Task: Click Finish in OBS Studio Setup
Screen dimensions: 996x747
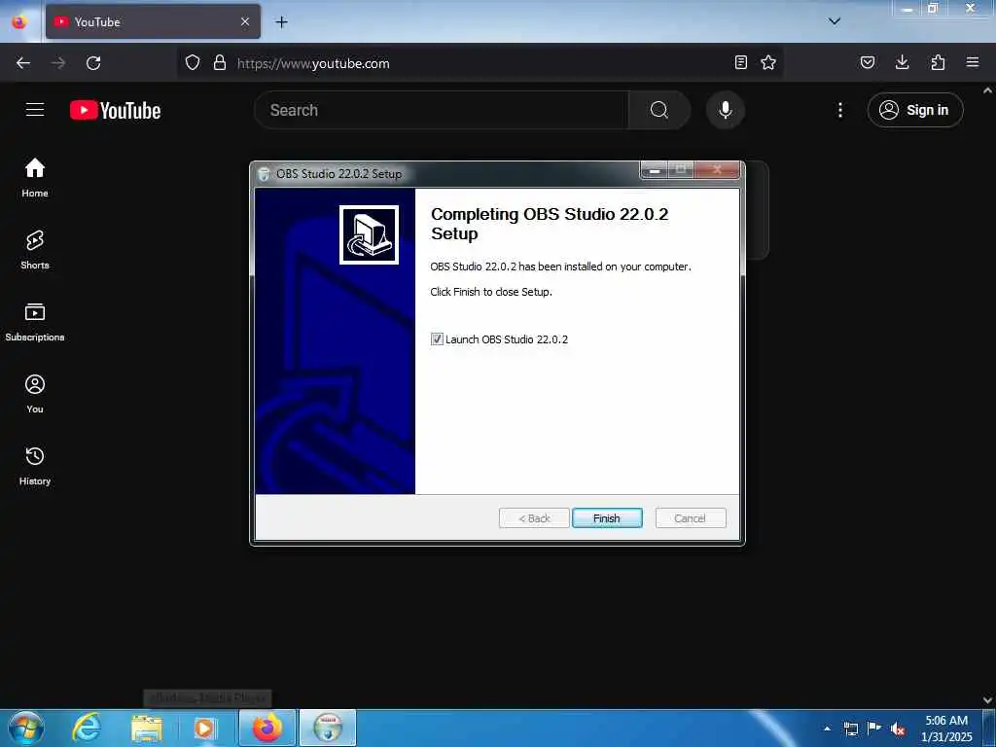Action: 607,518
